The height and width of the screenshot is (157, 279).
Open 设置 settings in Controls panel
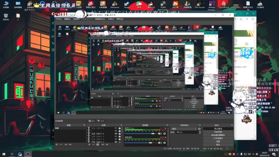(218, 142)
